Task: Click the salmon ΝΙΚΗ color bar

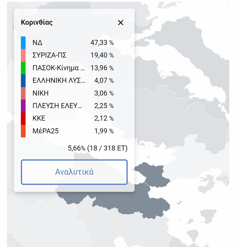Action: coord(23,93)
